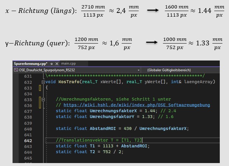
Task: Close the Spurerkennung.cpp tab
Action: click(56, 64)
